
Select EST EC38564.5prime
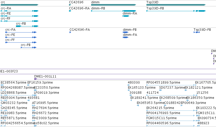[13, 83]
